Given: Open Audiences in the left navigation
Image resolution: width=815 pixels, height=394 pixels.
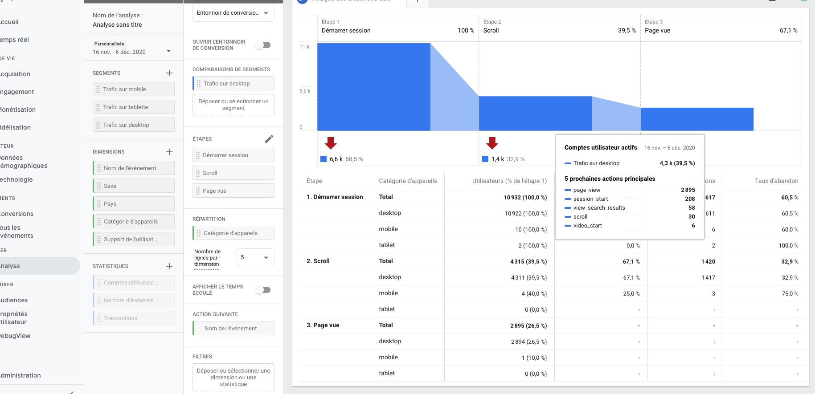Looking at the screenshot, I should (14, 300).
